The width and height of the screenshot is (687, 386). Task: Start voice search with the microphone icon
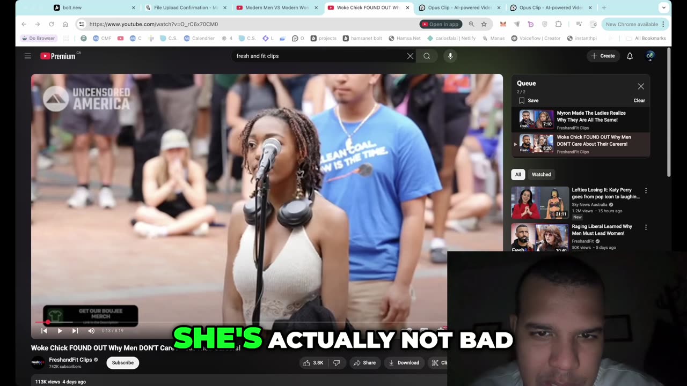click(450, 56)
